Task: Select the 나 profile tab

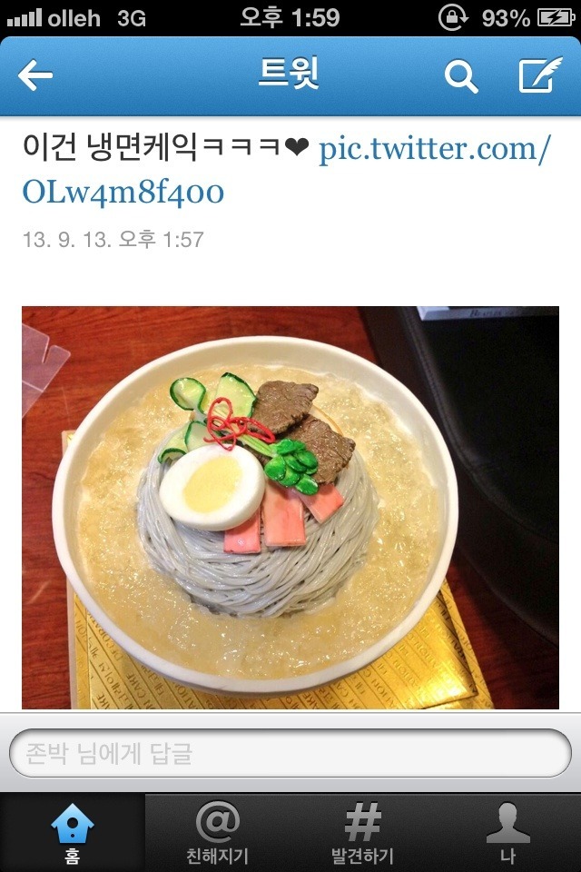Action: click(x=507, y=832)
